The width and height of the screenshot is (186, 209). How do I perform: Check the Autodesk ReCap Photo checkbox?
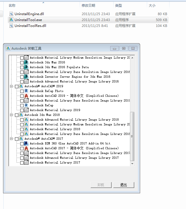click(22, 91)
